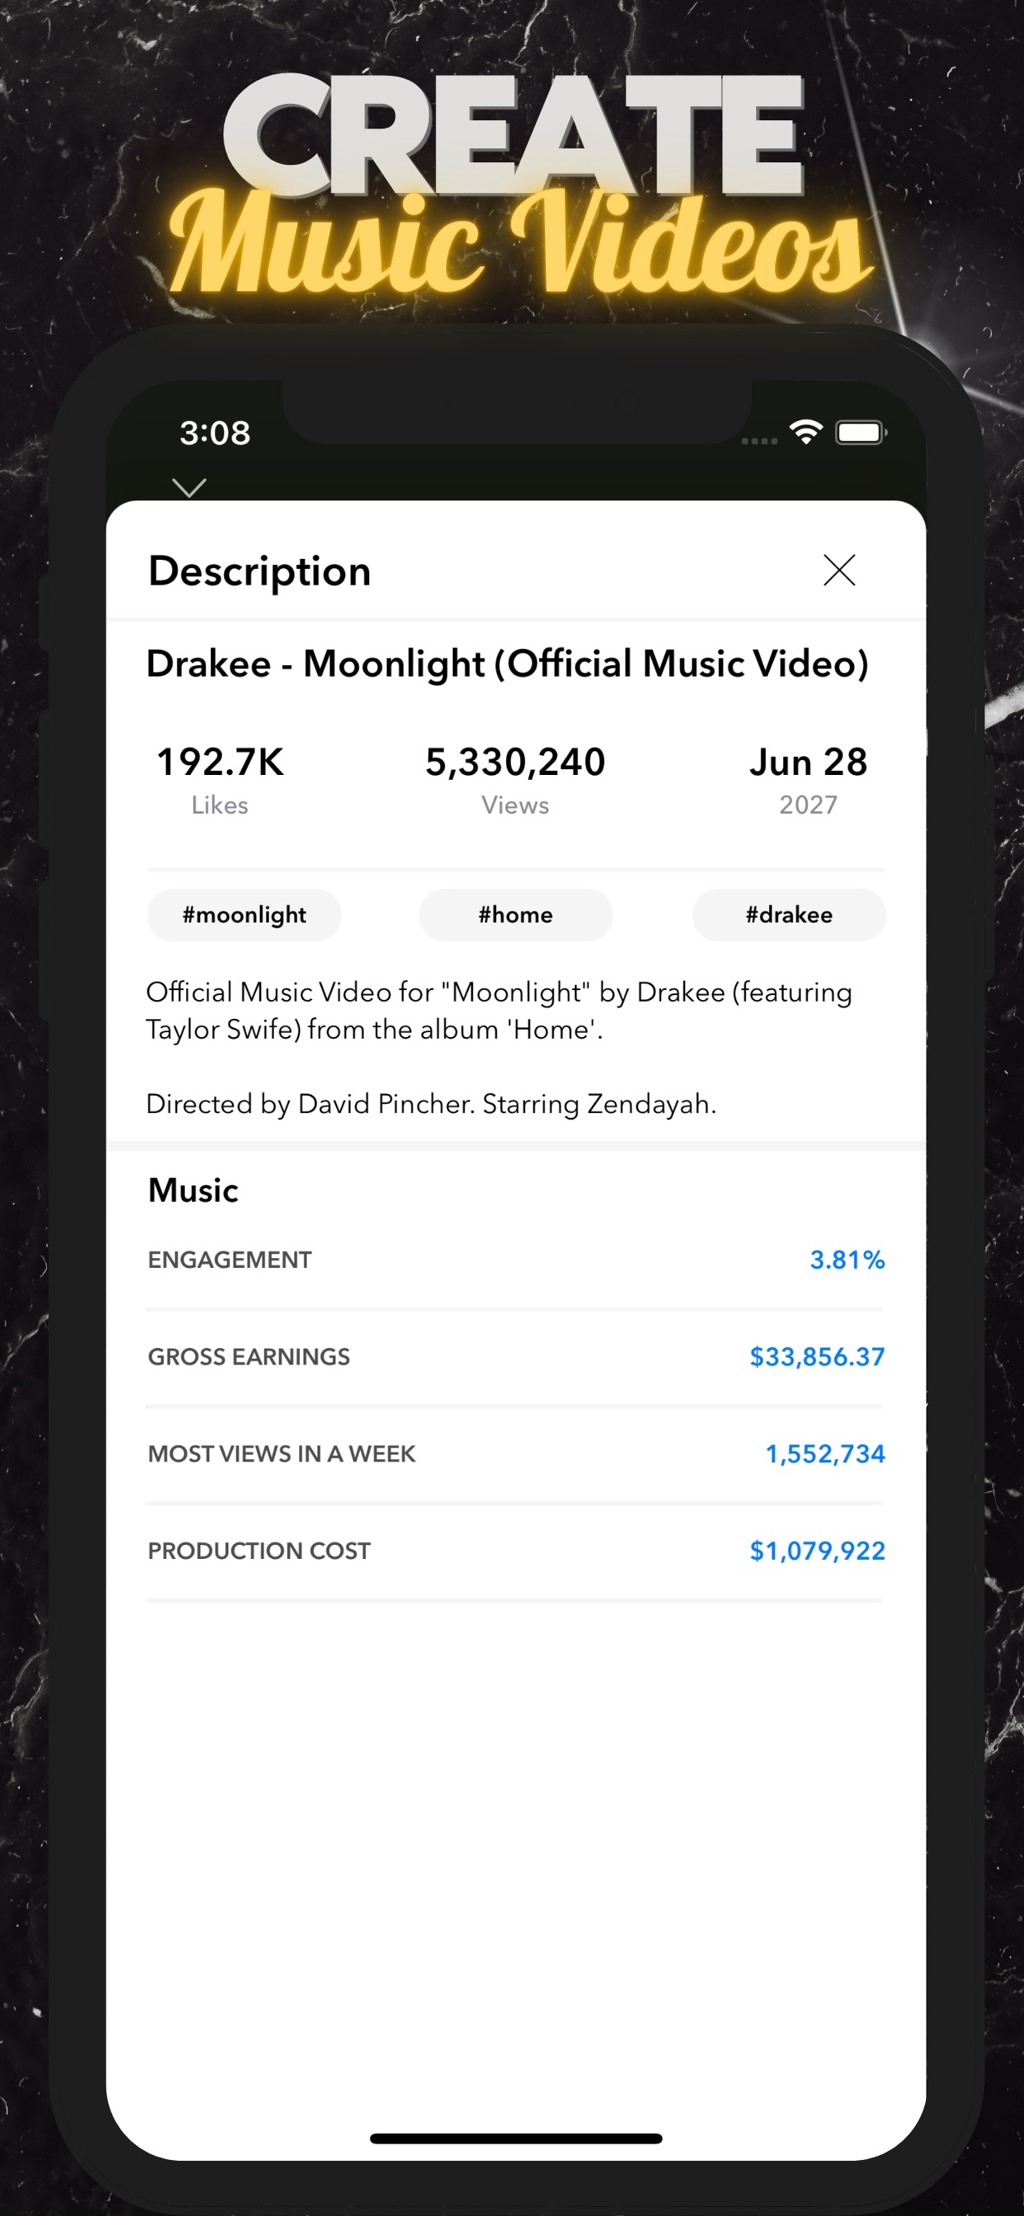This screenshot has height=2216, width=1024.
Task: Toggle the #home hashtag pill
Action: click(x=514, y=914)
